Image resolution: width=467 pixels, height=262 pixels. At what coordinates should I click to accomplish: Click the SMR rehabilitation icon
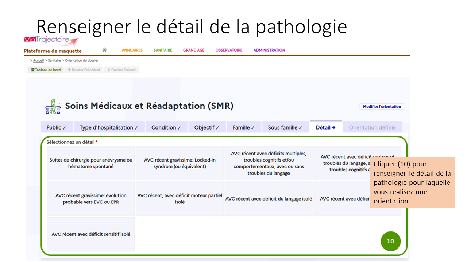tap(53, 106)
